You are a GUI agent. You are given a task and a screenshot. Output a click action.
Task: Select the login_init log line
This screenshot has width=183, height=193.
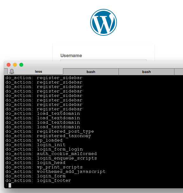tap(35, 145)
